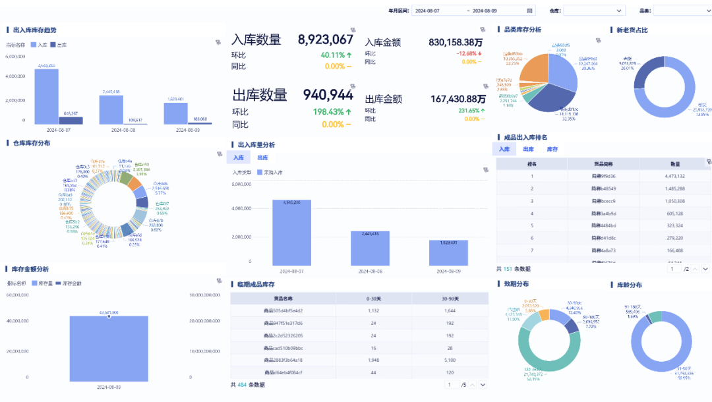Click start date 2024-08-07 in date range

pos(427,11)
